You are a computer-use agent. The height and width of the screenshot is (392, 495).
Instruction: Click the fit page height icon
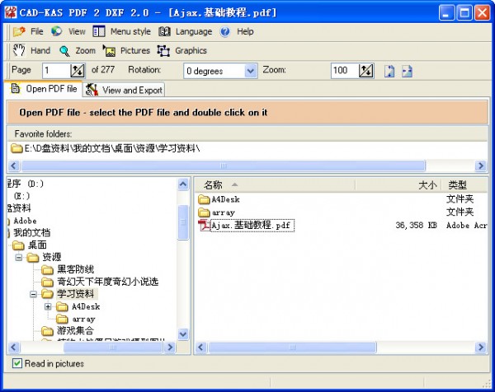pos(389,71)
